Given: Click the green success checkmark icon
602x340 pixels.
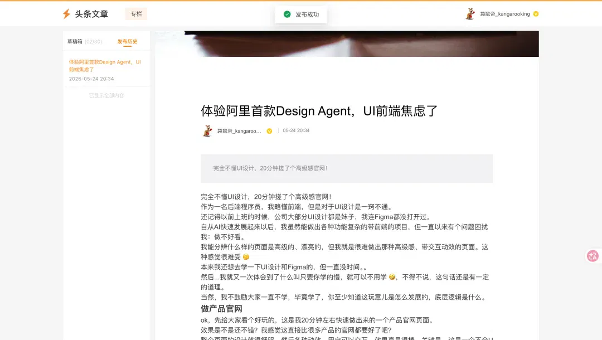Looking at the screenshot, I should (x=287, y=14).
